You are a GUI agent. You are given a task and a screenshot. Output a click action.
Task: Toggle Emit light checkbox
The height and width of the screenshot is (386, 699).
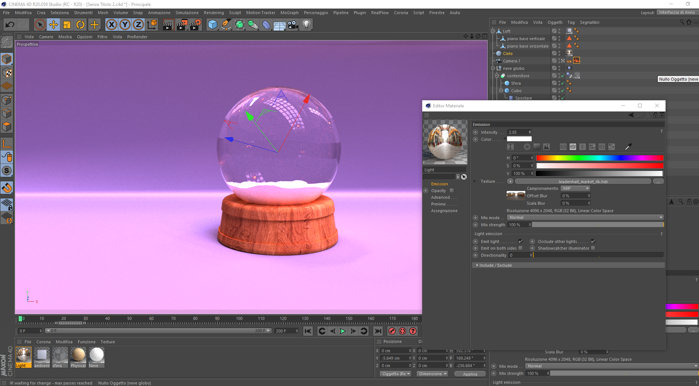520,241
